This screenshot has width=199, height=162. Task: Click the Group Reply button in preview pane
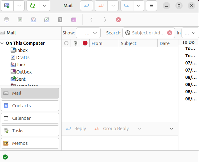tap(112, 129)
